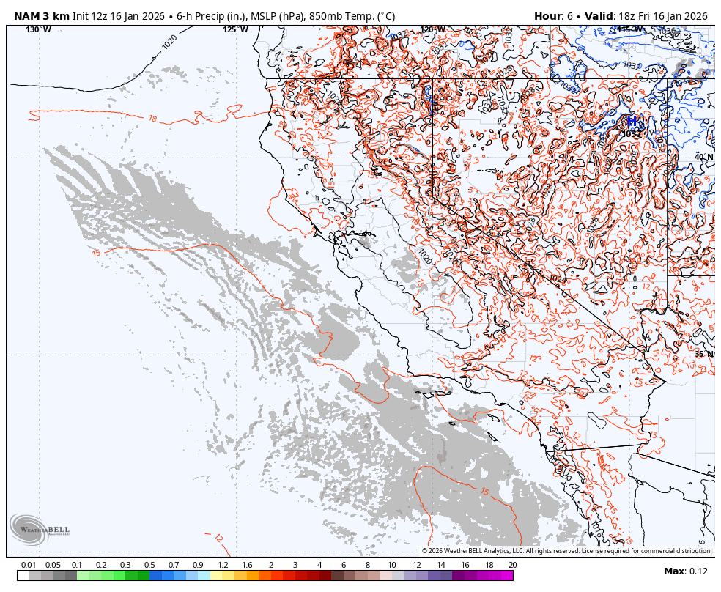Click the WeatherBELL Analytics copyright notice
The width and height of the screenshot is (721, 592).
point(564,548)
